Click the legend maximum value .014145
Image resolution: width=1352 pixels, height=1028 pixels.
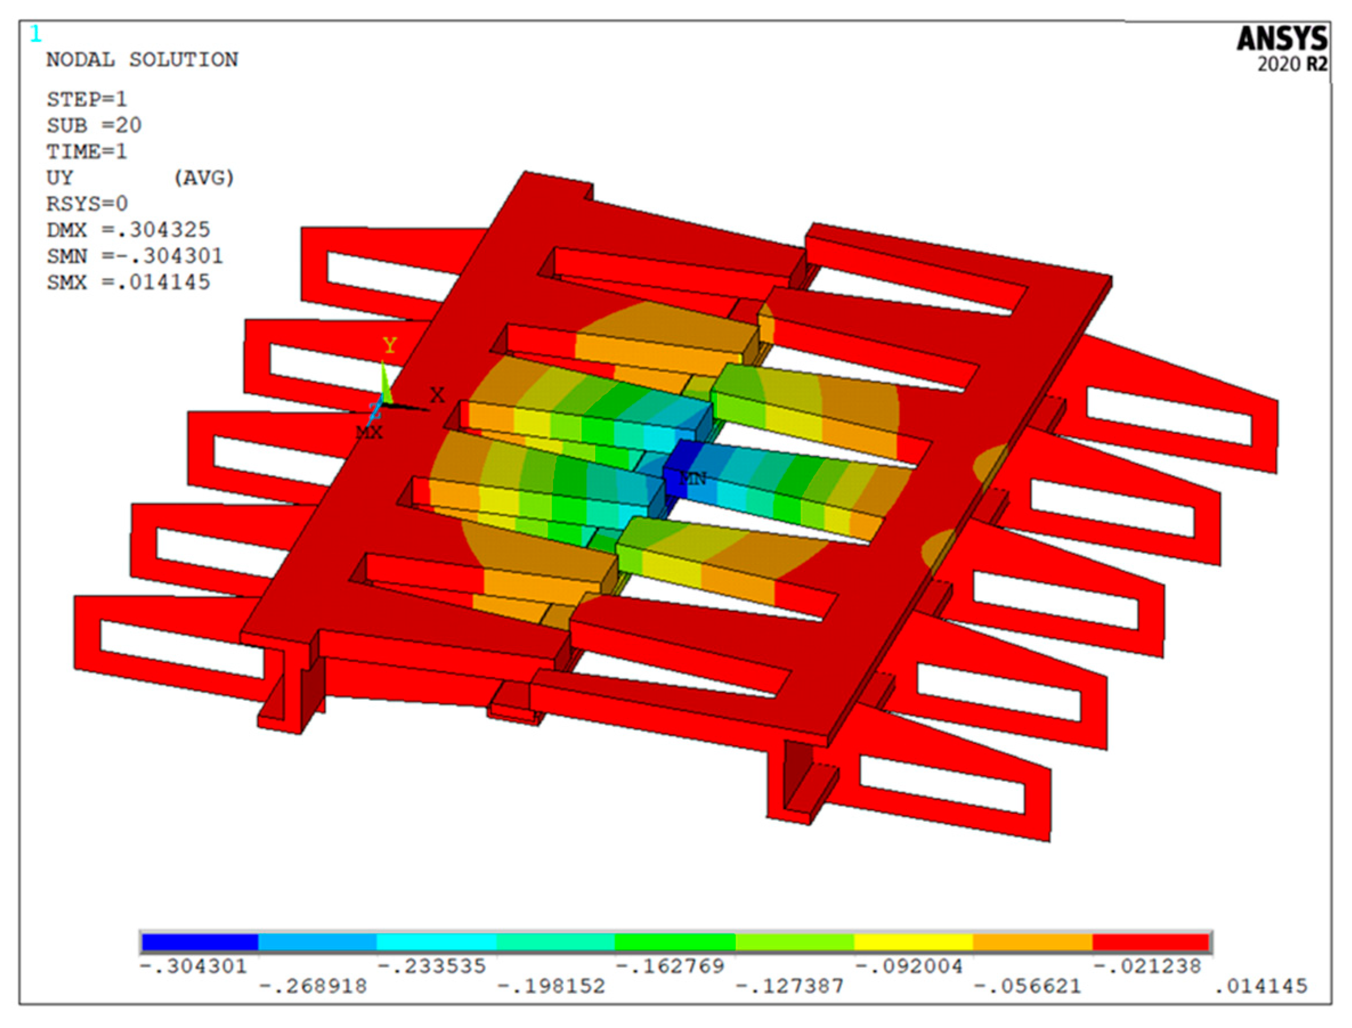point(1261,986)
